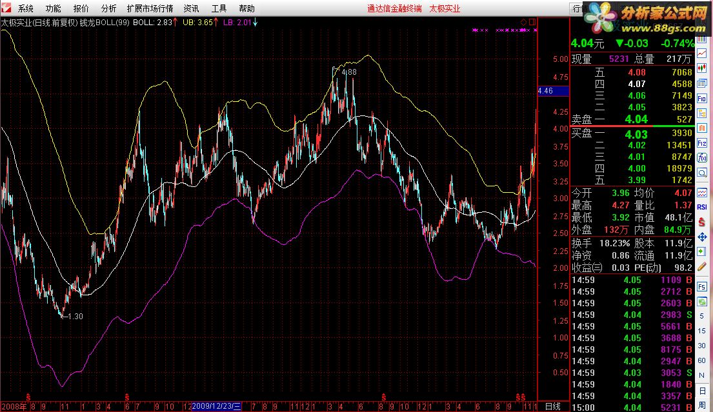Click the 通达信金融终端 title text
The width and height of the screenshot is (713, 412).
click(394, 8)
